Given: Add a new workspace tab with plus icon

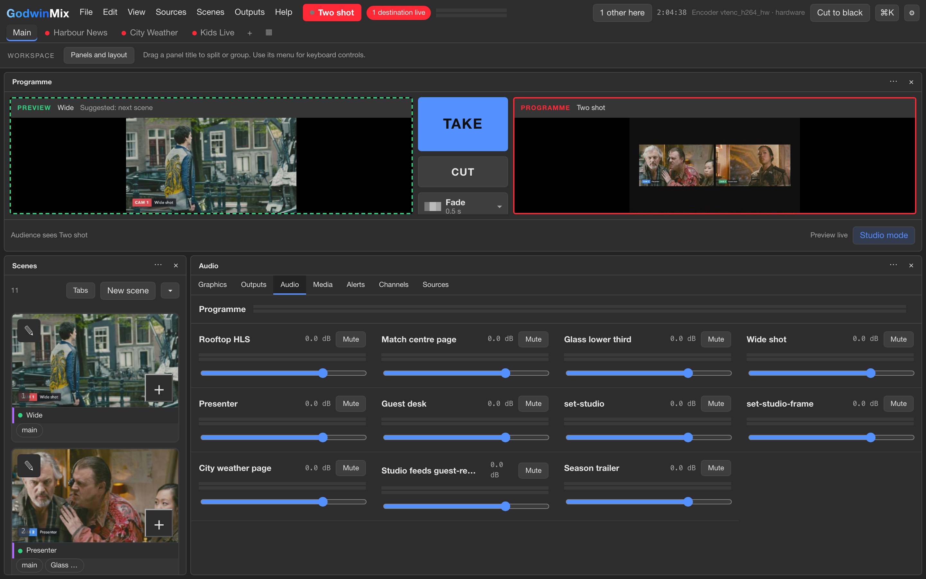Looking at the screenshot, I should [x=250, y=33].
